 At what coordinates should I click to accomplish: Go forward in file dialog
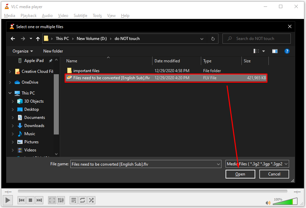[x=23, y=39]
